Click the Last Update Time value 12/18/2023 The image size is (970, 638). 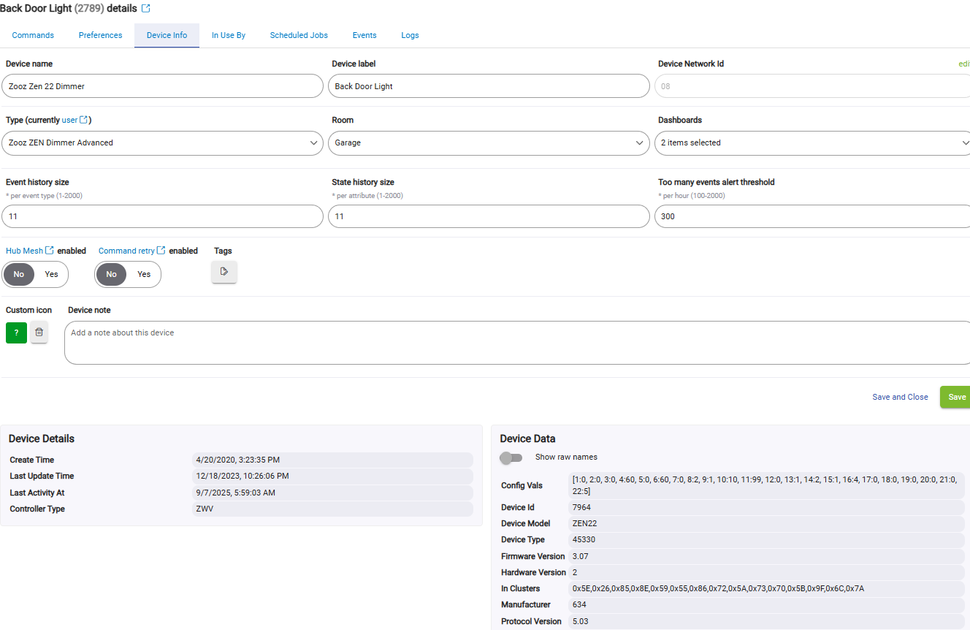point(332,476)
